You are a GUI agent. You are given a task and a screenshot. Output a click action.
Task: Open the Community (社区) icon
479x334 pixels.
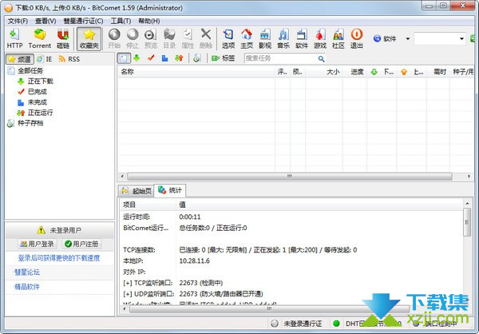coord(338,38)
